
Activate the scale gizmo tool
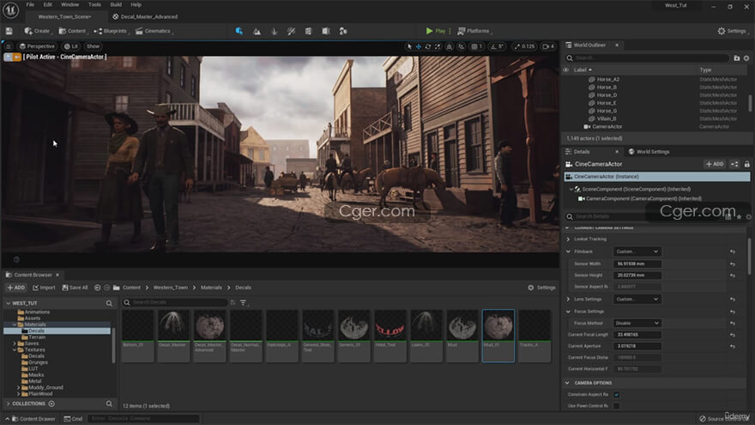[x=438, y=46]
